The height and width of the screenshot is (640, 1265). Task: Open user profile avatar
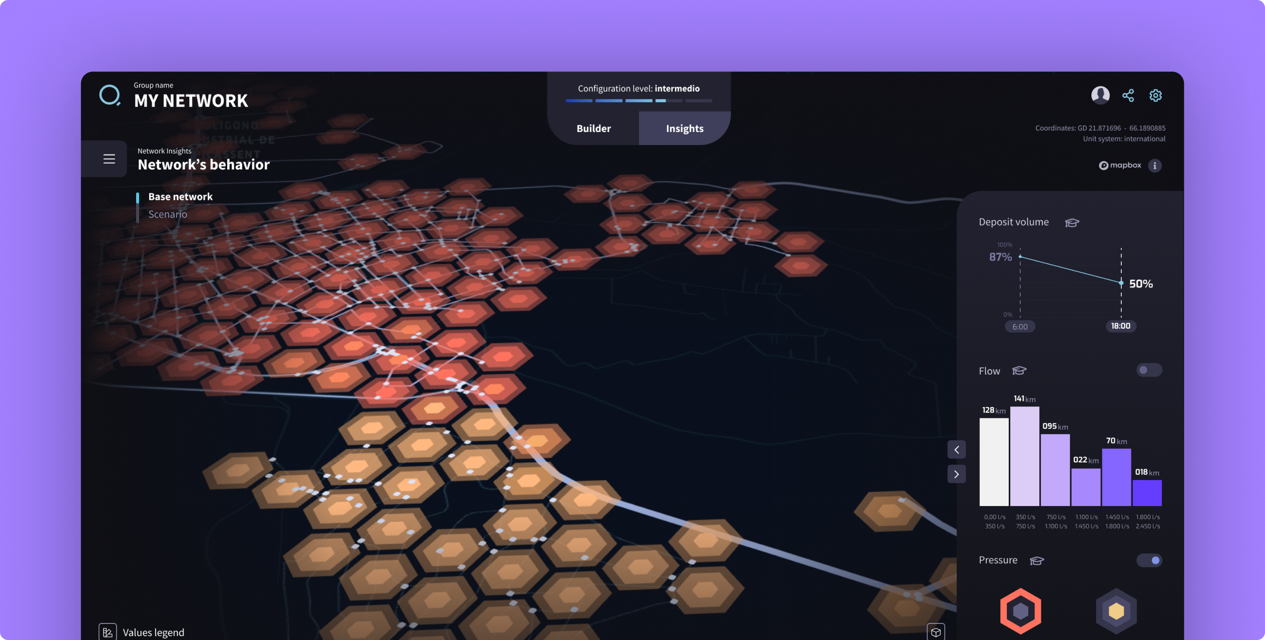[1100, 95]
